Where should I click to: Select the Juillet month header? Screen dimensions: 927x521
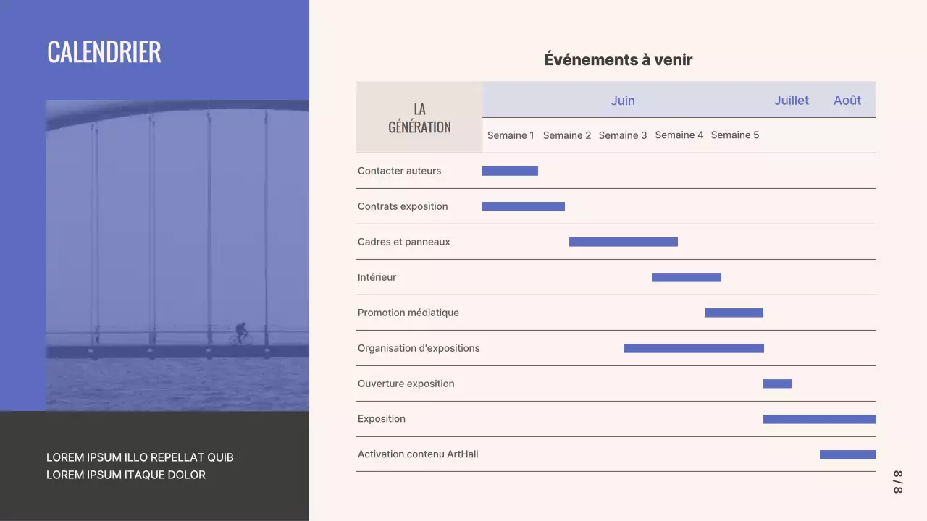[x=792, y=100]
